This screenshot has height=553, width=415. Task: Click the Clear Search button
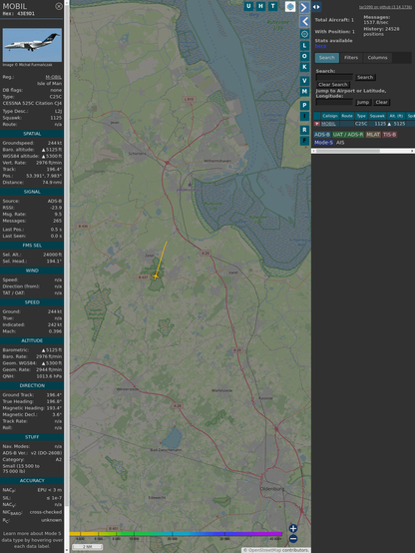pos(333,84)
